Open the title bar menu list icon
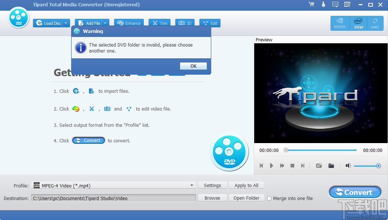This screenshot has width=388, height=220. [347, 4]
